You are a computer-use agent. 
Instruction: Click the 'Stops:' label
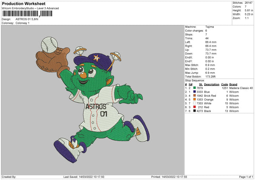[x=189, y=34]
